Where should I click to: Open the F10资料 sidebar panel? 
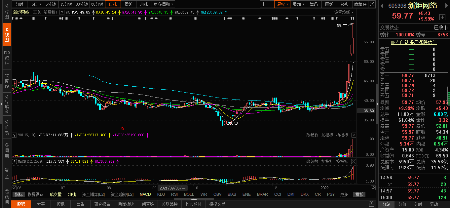click(x=7, y=58)
